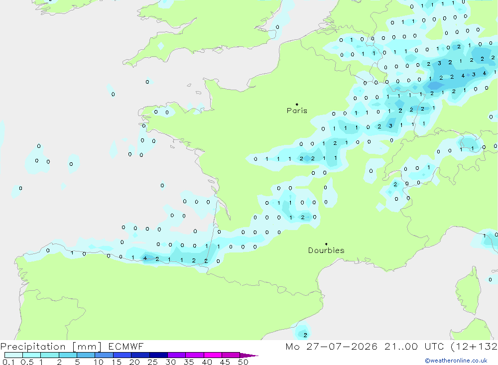Click the magenta 40 legend swatch
498x365 pixels.
213,355
